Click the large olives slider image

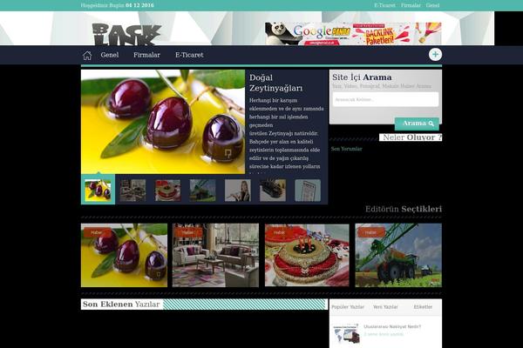point(163,122)
